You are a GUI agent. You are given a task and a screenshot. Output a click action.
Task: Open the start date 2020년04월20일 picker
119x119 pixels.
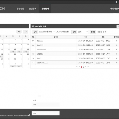[x=45, y=32]
